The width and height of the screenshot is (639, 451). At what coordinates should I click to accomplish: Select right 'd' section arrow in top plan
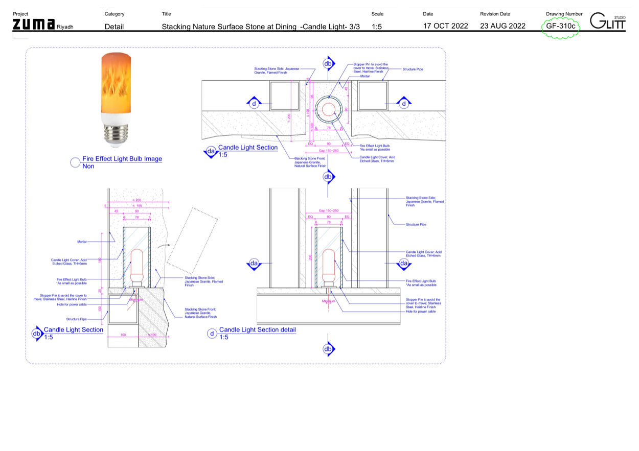point(404,104)
